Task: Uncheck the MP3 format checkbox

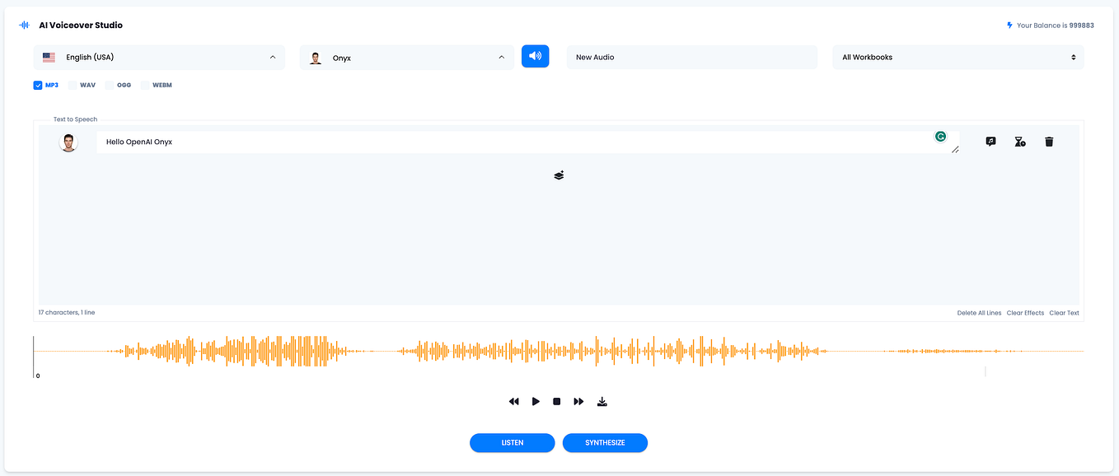Action: [x=36, y=85]
